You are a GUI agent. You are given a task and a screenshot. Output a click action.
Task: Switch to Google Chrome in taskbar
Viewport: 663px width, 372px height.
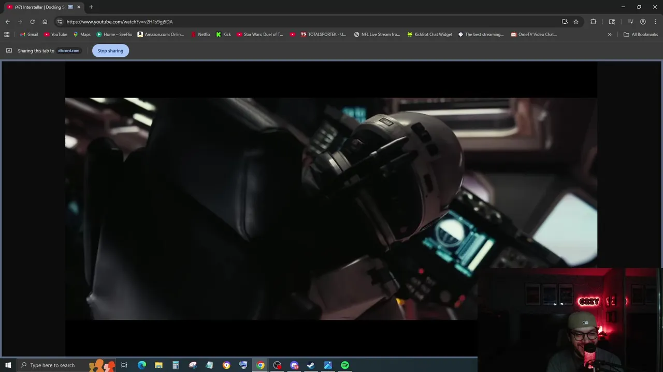[x=260, y=365]
